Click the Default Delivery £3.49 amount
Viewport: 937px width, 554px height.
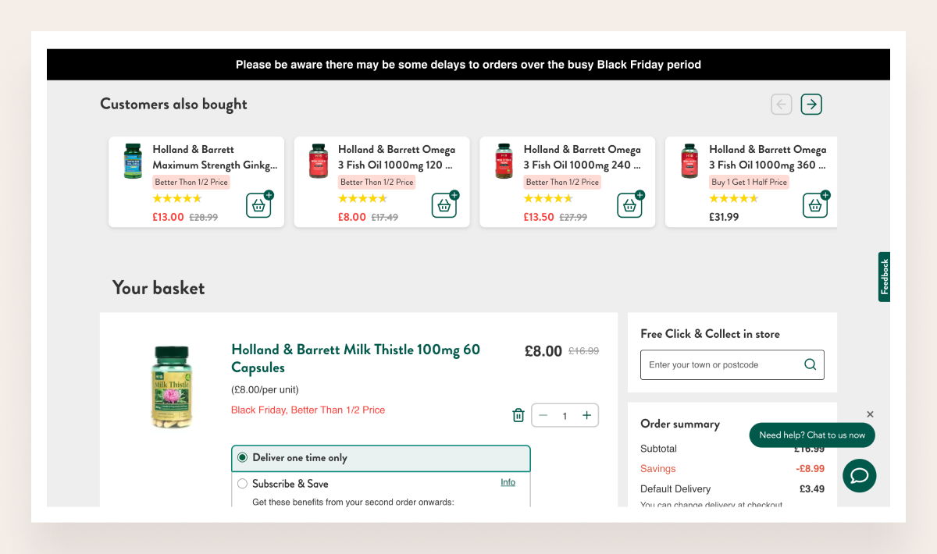[x=812, y=489]
